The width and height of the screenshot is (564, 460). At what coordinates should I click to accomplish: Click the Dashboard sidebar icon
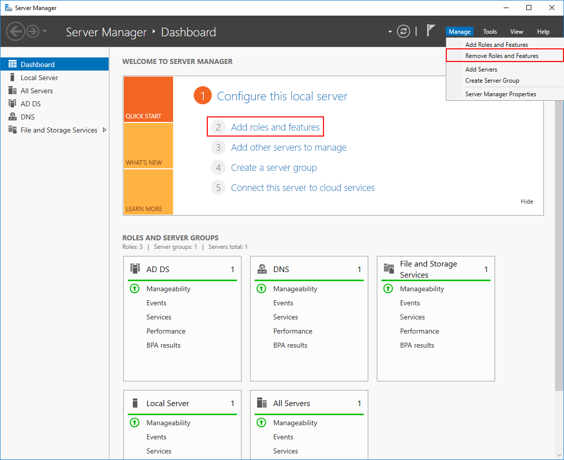(13, 64)
